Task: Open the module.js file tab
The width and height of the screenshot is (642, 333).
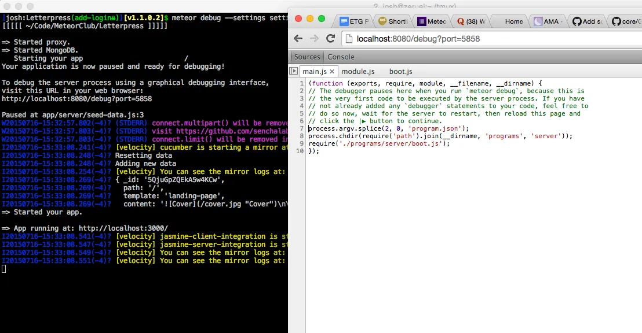Action: pos(358,72)
